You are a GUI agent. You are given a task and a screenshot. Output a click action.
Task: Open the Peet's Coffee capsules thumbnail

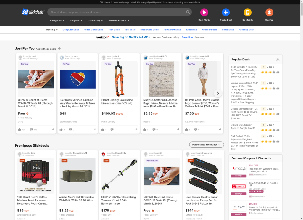click(x=36, y=176)
